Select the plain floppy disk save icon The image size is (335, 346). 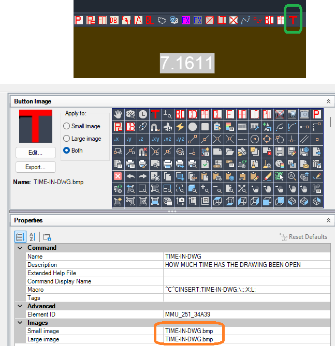pos(280,152)
